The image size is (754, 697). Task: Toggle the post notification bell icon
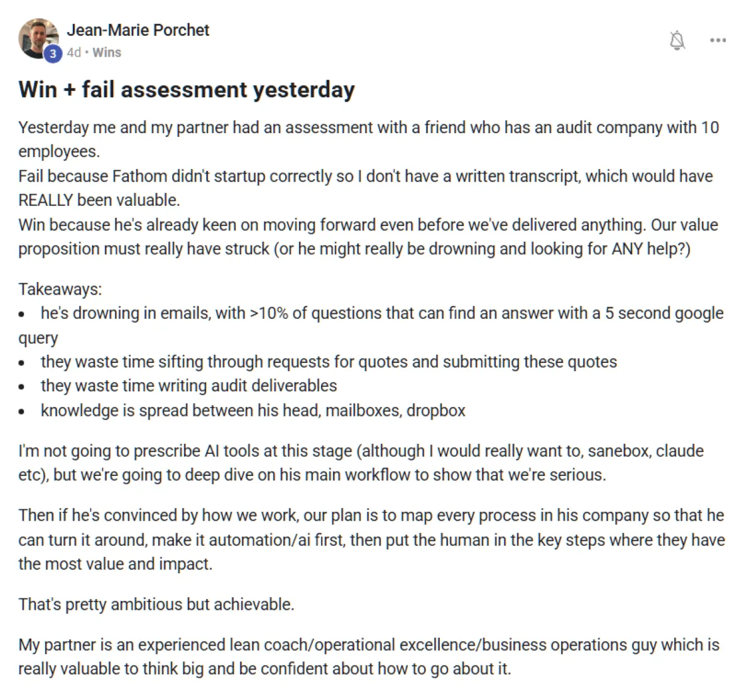pyautogui.click(x=677, y=41)
